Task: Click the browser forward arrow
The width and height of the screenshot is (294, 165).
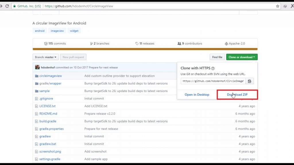Action: 1,6
